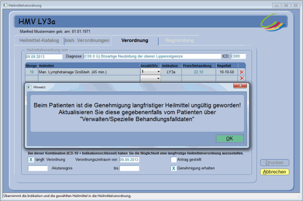Maximize the Heilmittelverordnung window
This screenshot has width=303, height=201.
tap(286, 6)
